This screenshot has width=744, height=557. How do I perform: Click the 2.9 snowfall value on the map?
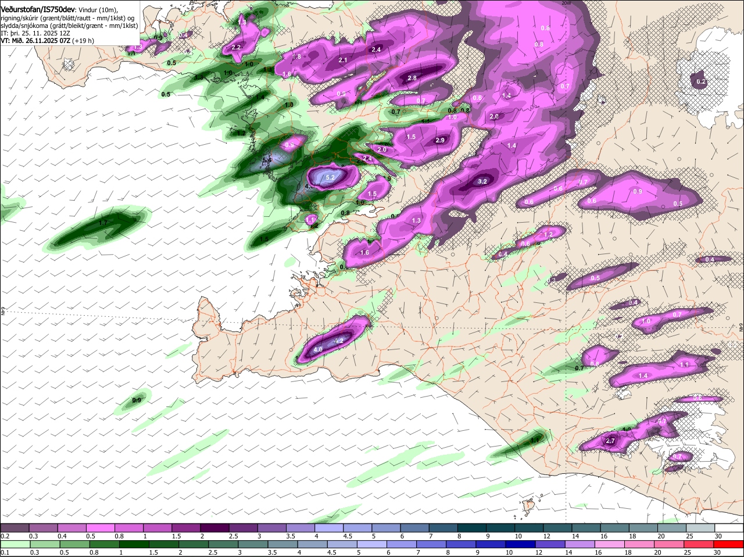tap(440, 140)
